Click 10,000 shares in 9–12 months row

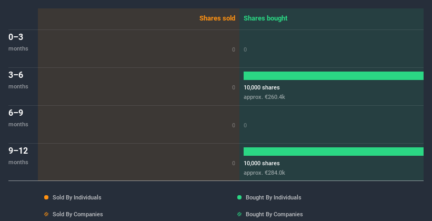pos(262,163)
